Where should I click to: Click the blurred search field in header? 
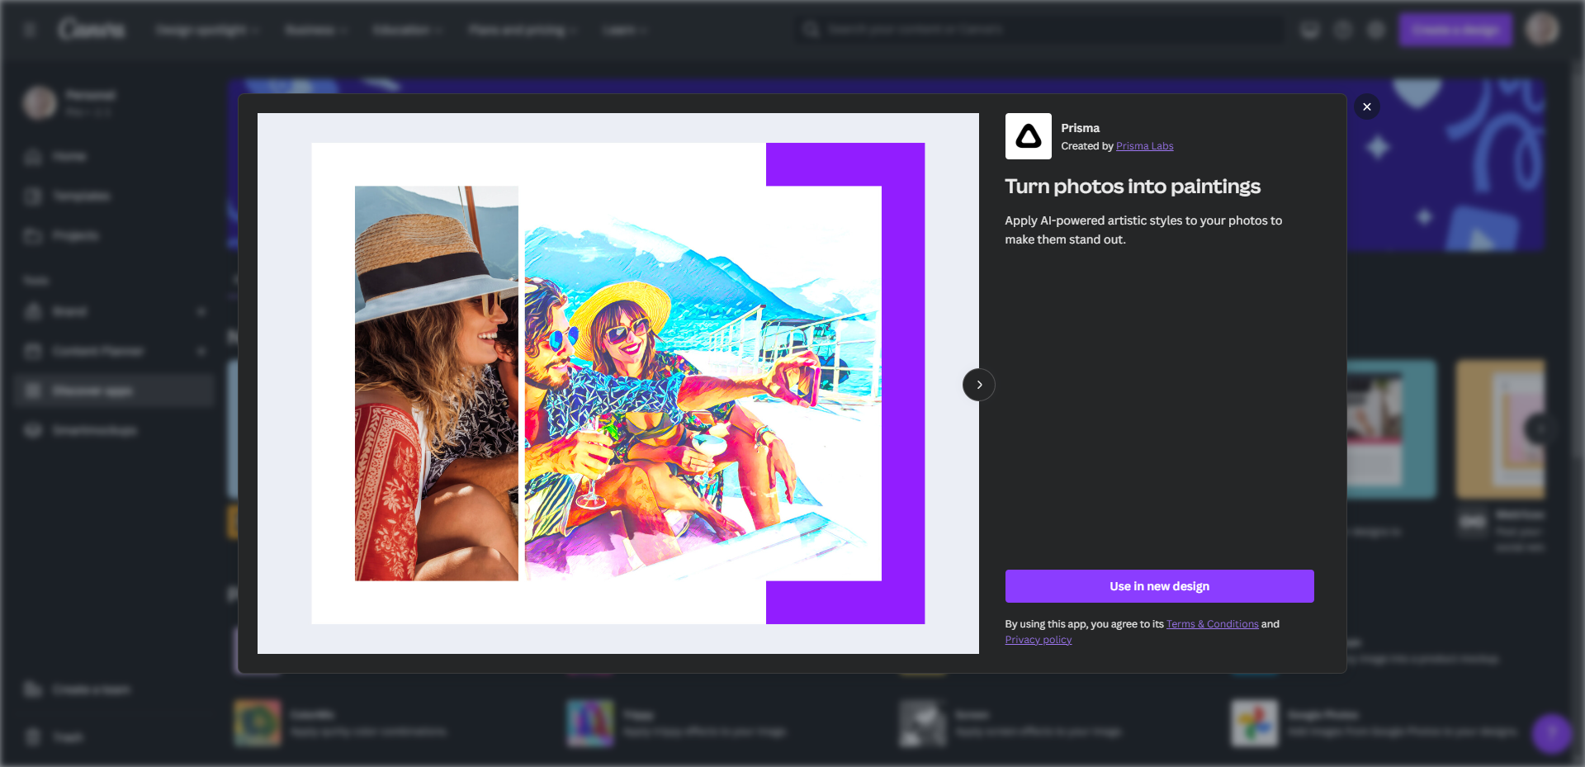(1040, 30)
